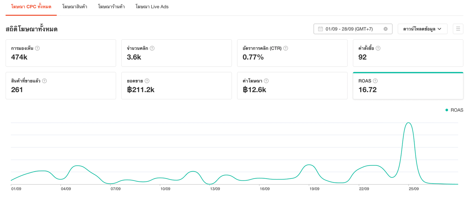
Task: Click help icon next to สินค้าที่ขายแล้ว
Action: 44,81
